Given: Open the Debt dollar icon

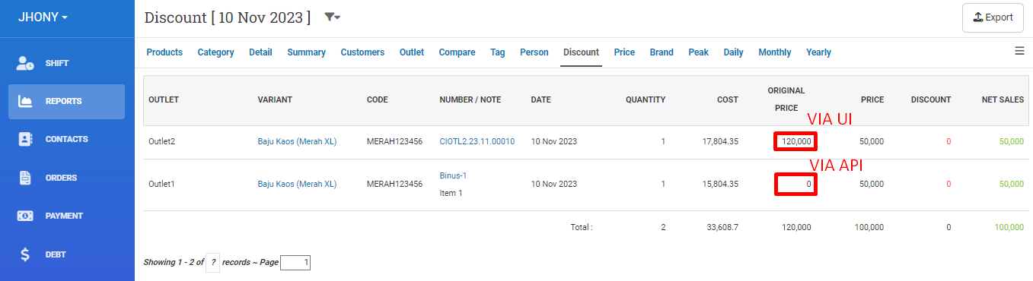Looking at the screenshot, I should [x=25, y=254].
